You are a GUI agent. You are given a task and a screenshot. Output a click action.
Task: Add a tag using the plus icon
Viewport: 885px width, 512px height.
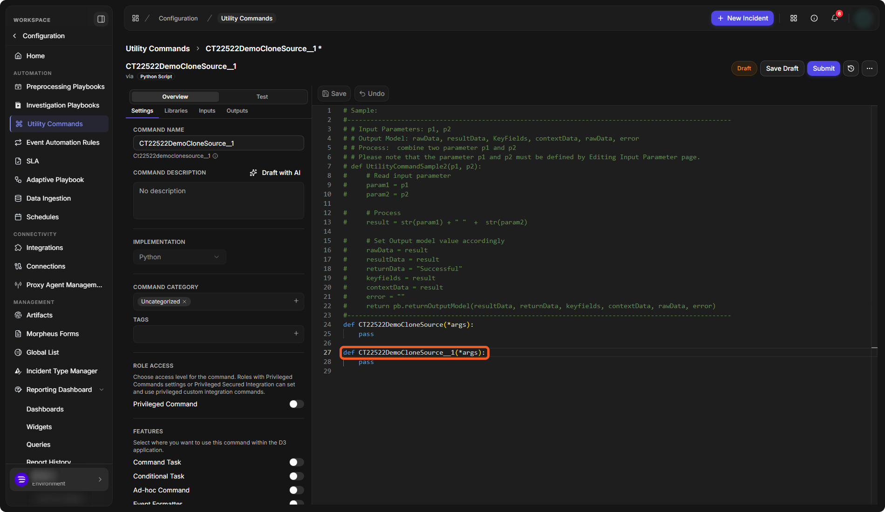click(x=296, y=333)
